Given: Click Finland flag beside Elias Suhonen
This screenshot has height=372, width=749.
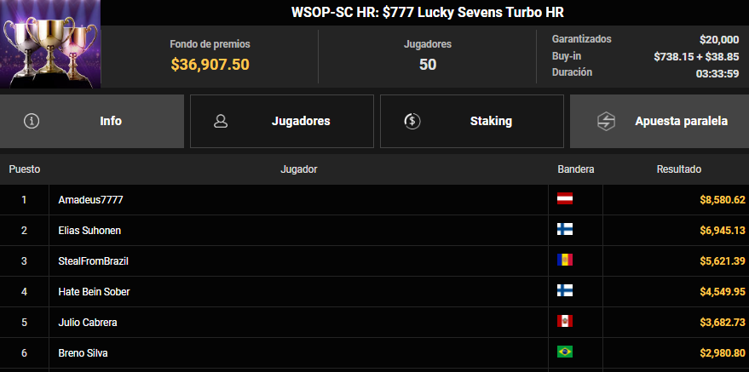Looking at the screenshot, I should tap(565, 229).
